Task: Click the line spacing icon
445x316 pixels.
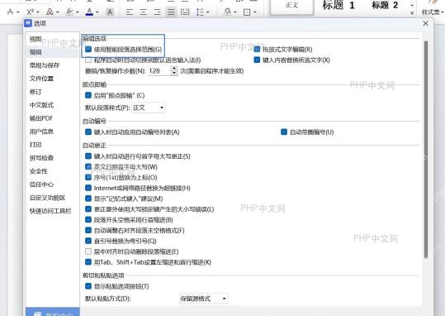Action: [200, 12]
